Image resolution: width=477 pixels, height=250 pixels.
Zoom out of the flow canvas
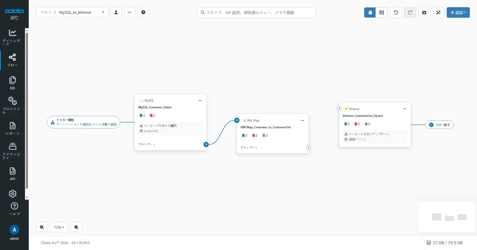[x=76, y=227]
